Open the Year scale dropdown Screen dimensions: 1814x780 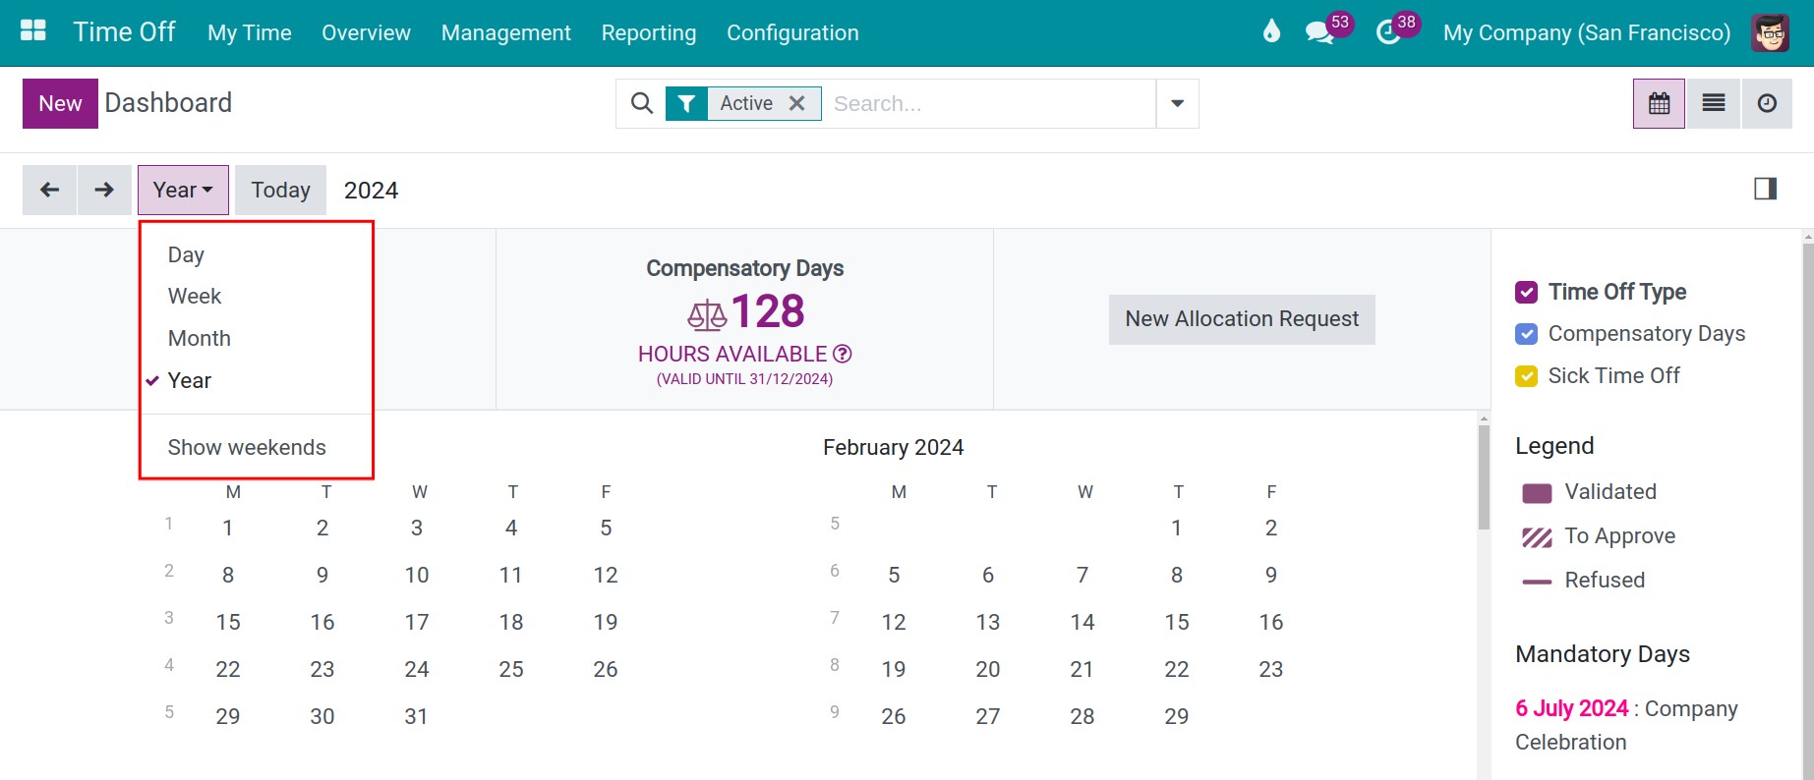[183, 190]
